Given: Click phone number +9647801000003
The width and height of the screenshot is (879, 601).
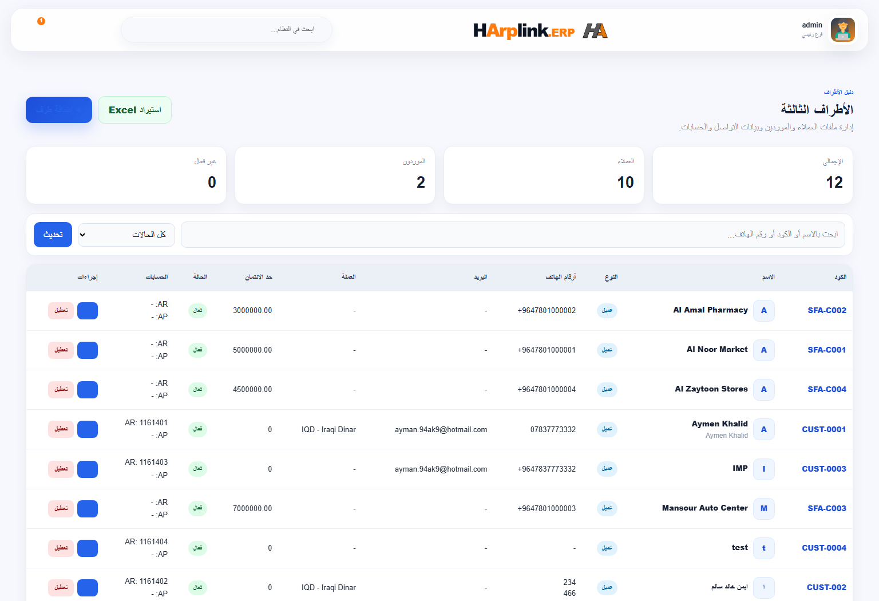Looking at the screenshot, I should click(x=547, y=508).
